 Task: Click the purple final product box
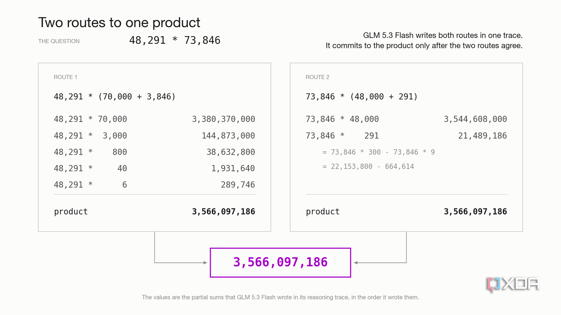pyautogui.click(x=280, y=262)
